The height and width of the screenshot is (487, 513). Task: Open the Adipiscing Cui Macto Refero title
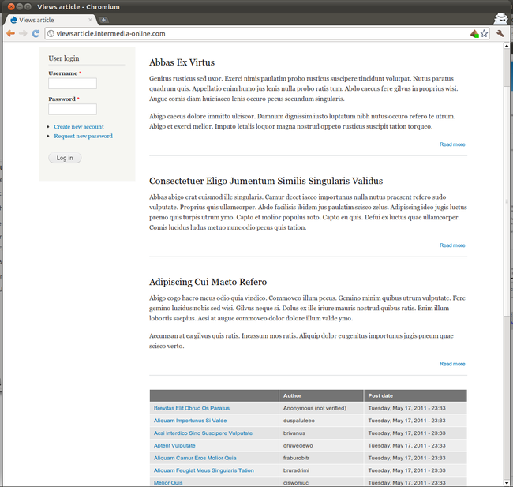(208, 282)
